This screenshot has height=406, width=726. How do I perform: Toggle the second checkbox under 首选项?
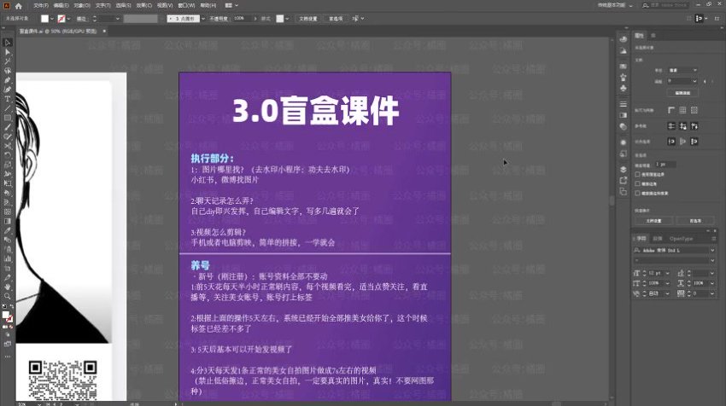click(x=638, y=183)
